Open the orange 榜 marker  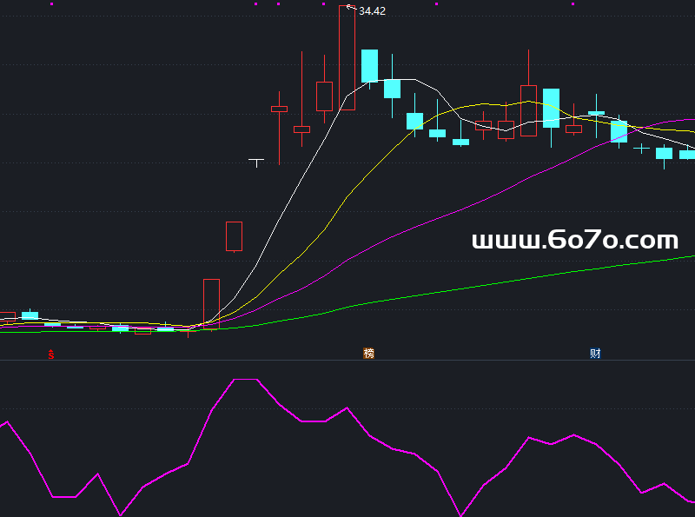coord(369,354)
